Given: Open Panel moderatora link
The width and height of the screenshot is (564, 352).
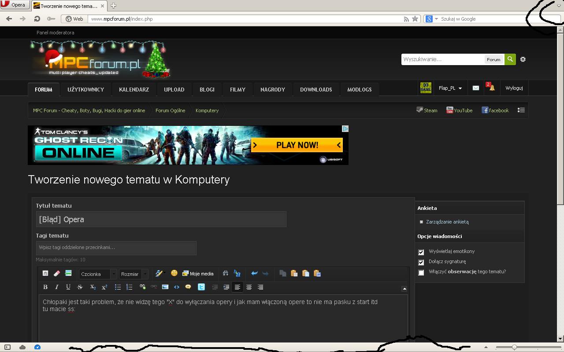Looking at the screenshot, I should click(56, 33).
